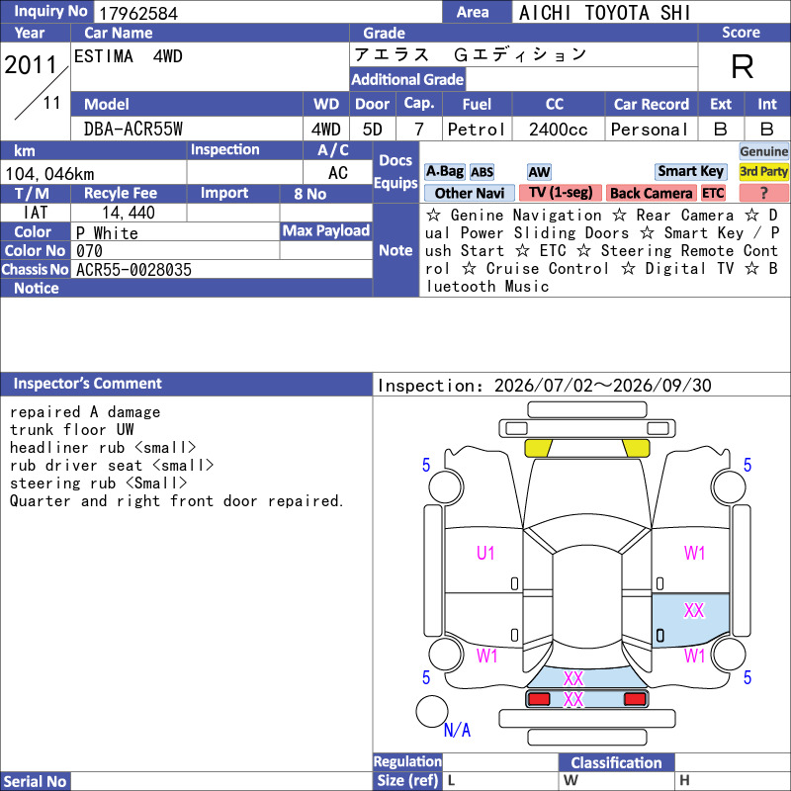Screen dimensions: 791x791
Task: Click the red ETC badge
Action: tap(713, 193)
